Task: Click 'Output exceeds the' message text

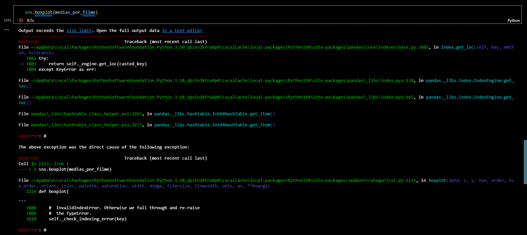Action: pos(41,30)
